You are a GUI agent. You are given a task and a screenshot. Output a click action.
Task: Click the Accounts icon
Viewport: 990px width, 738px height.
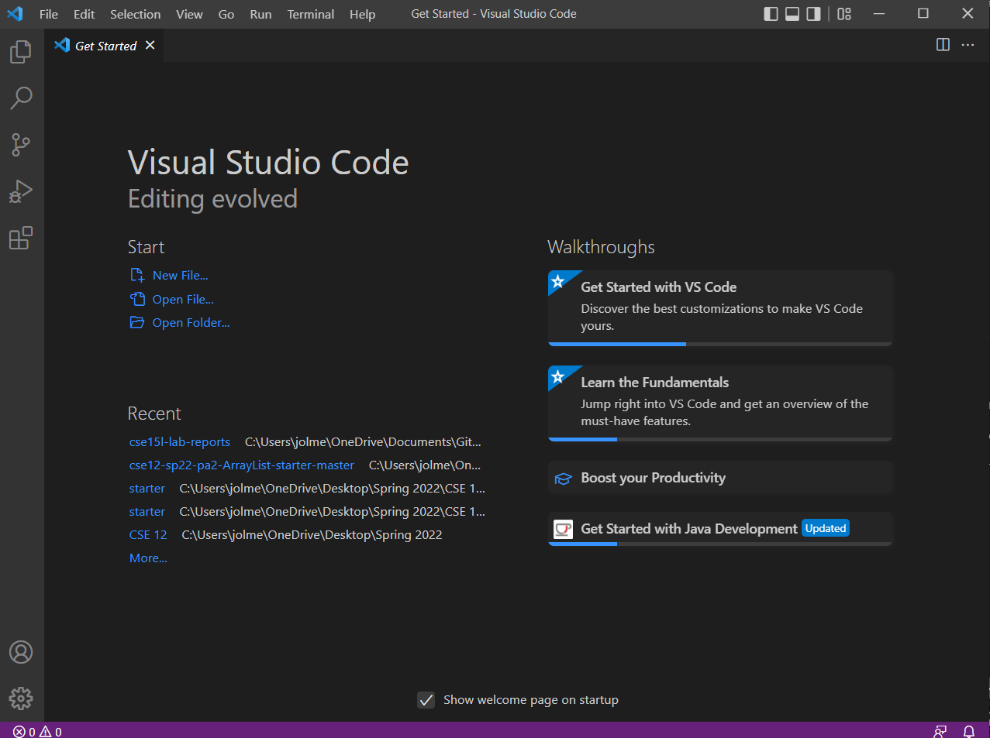click(x=21, y=652)
